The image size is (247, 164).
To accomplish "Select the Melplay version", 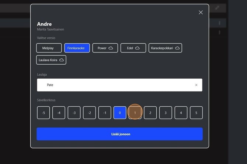I will tap(49, 48).
